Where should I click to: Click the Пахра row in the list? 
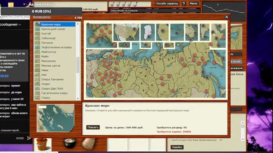pos(55,98)
